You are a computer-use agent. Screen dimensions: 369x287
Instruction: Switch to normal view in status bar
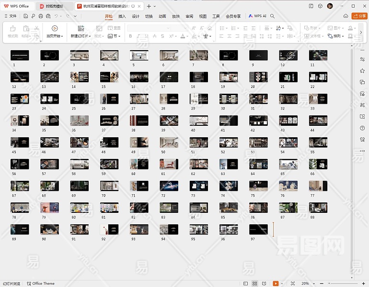coord(245,284)
